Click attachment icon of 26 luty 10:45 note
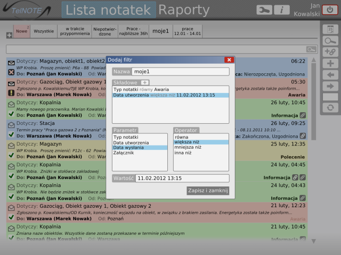 point(303,115)
